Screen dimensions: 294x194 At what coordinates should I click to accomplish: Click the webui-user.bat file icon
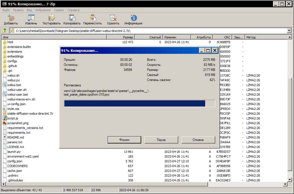point(5,94)
